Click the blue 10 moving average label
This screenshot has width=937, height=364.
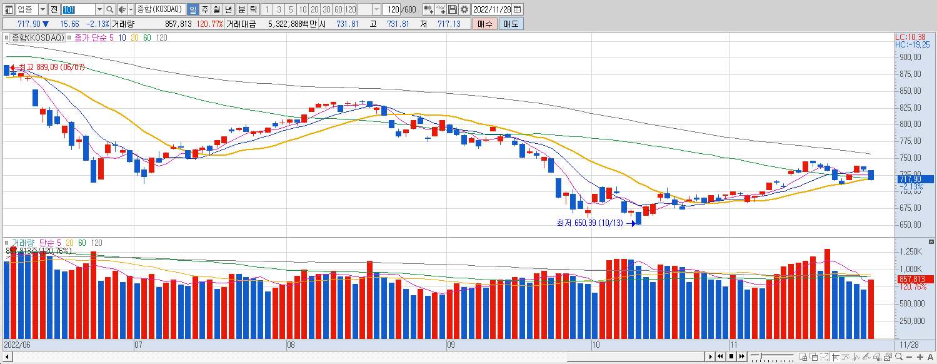pos(122,38)
